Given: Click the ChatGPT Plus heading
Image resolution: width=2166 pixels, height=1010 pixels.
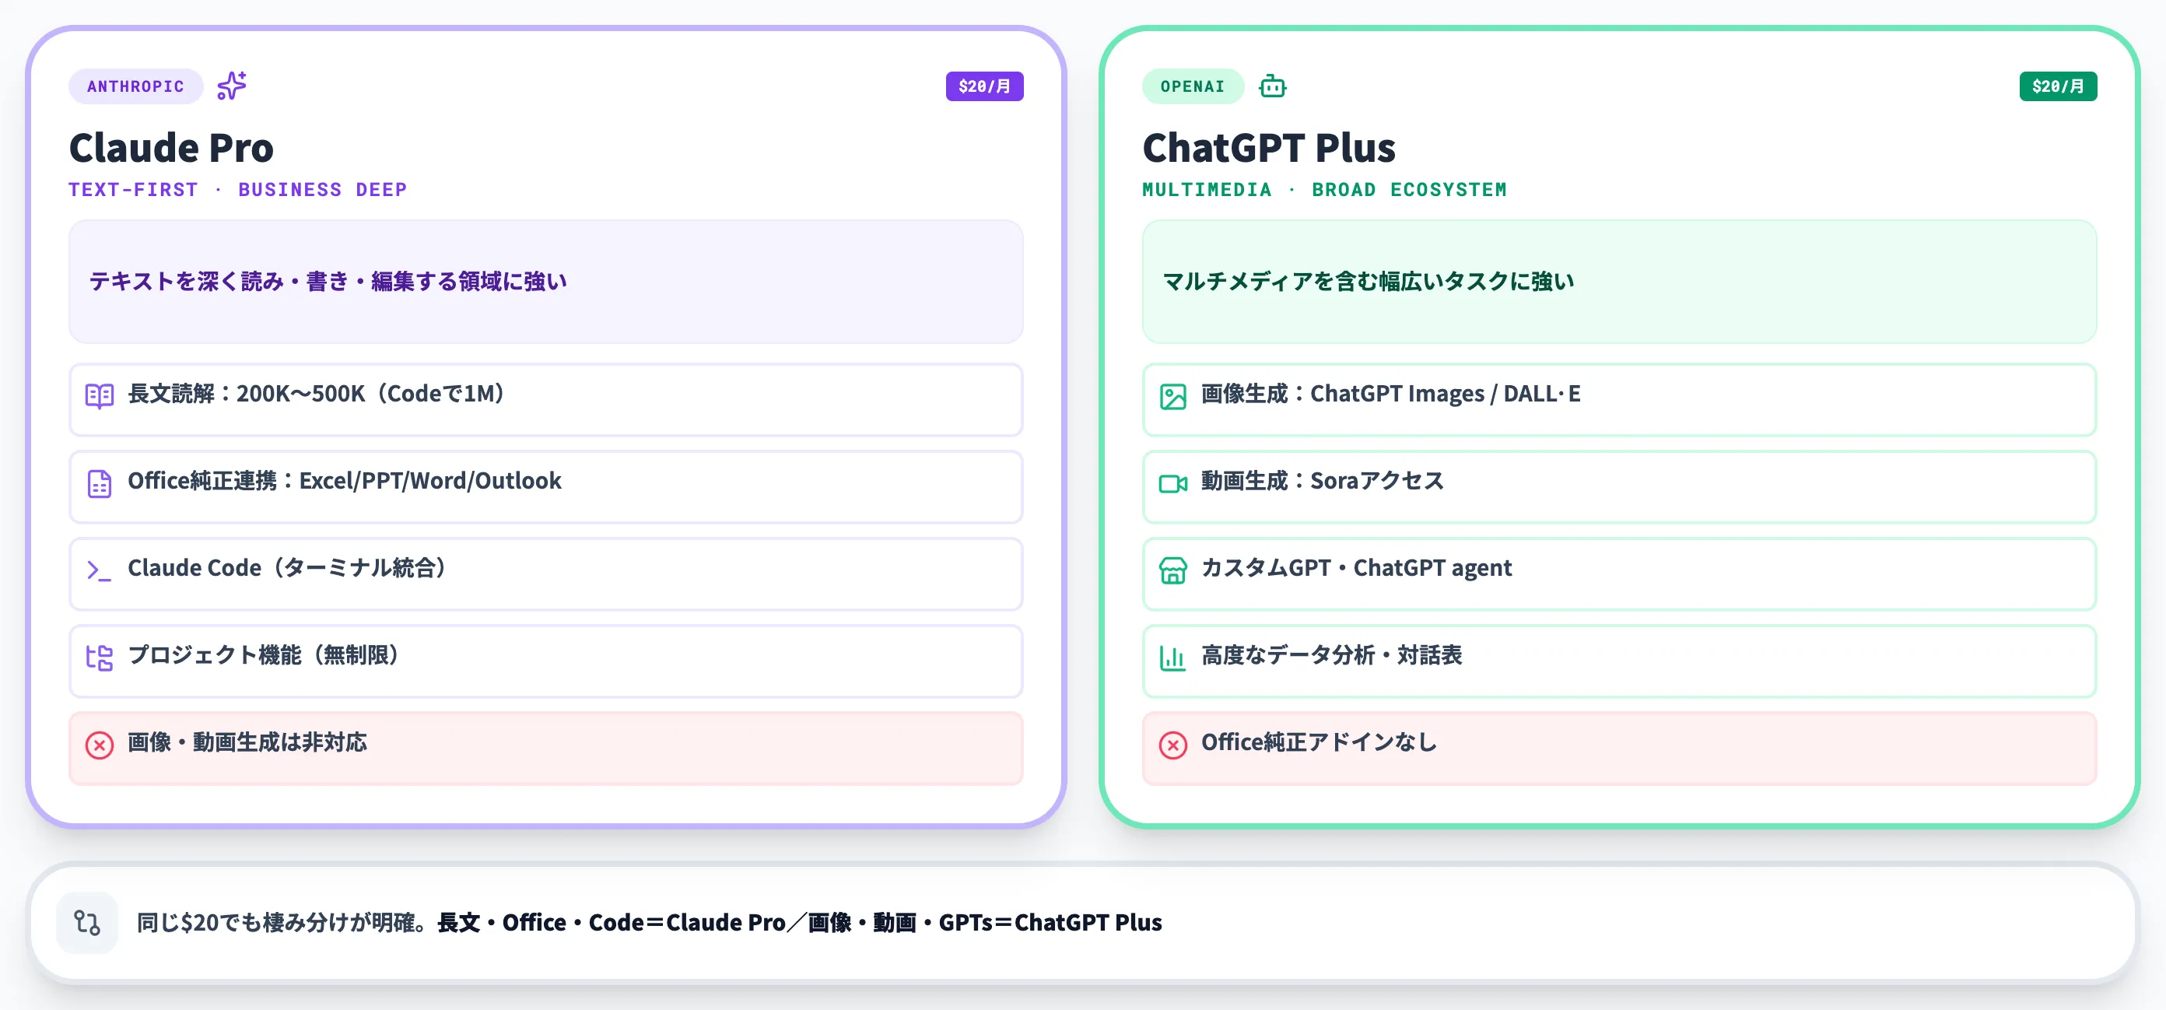Looking at the screenshot, I should [x=1269, y=148].
